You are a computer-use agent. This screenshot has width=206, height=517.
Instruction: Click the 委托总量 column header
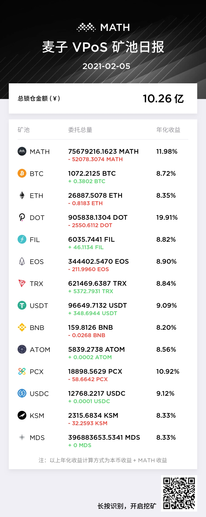coord(80,130)
